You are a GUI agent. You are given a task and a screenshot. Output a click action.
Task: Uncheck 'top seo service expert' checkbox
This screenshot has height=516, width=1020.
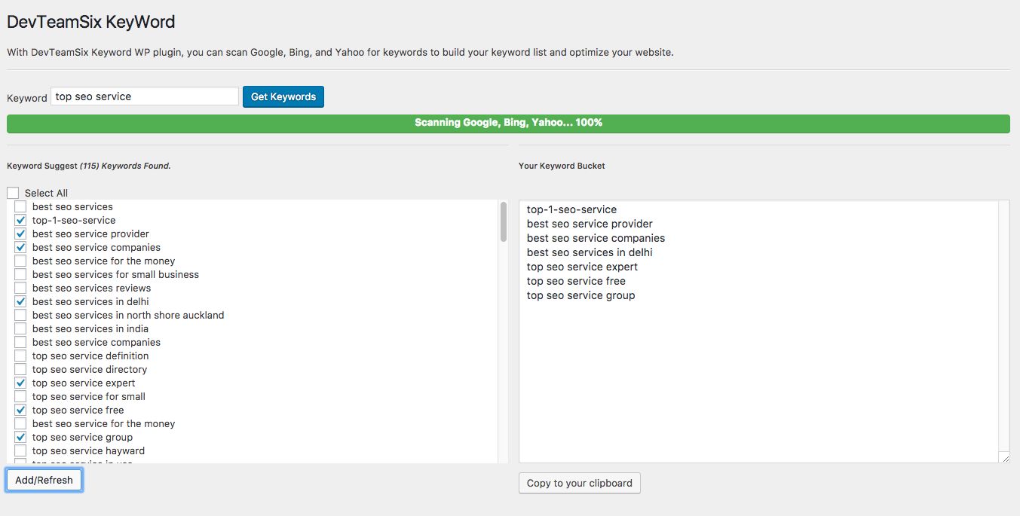point(20,383)
